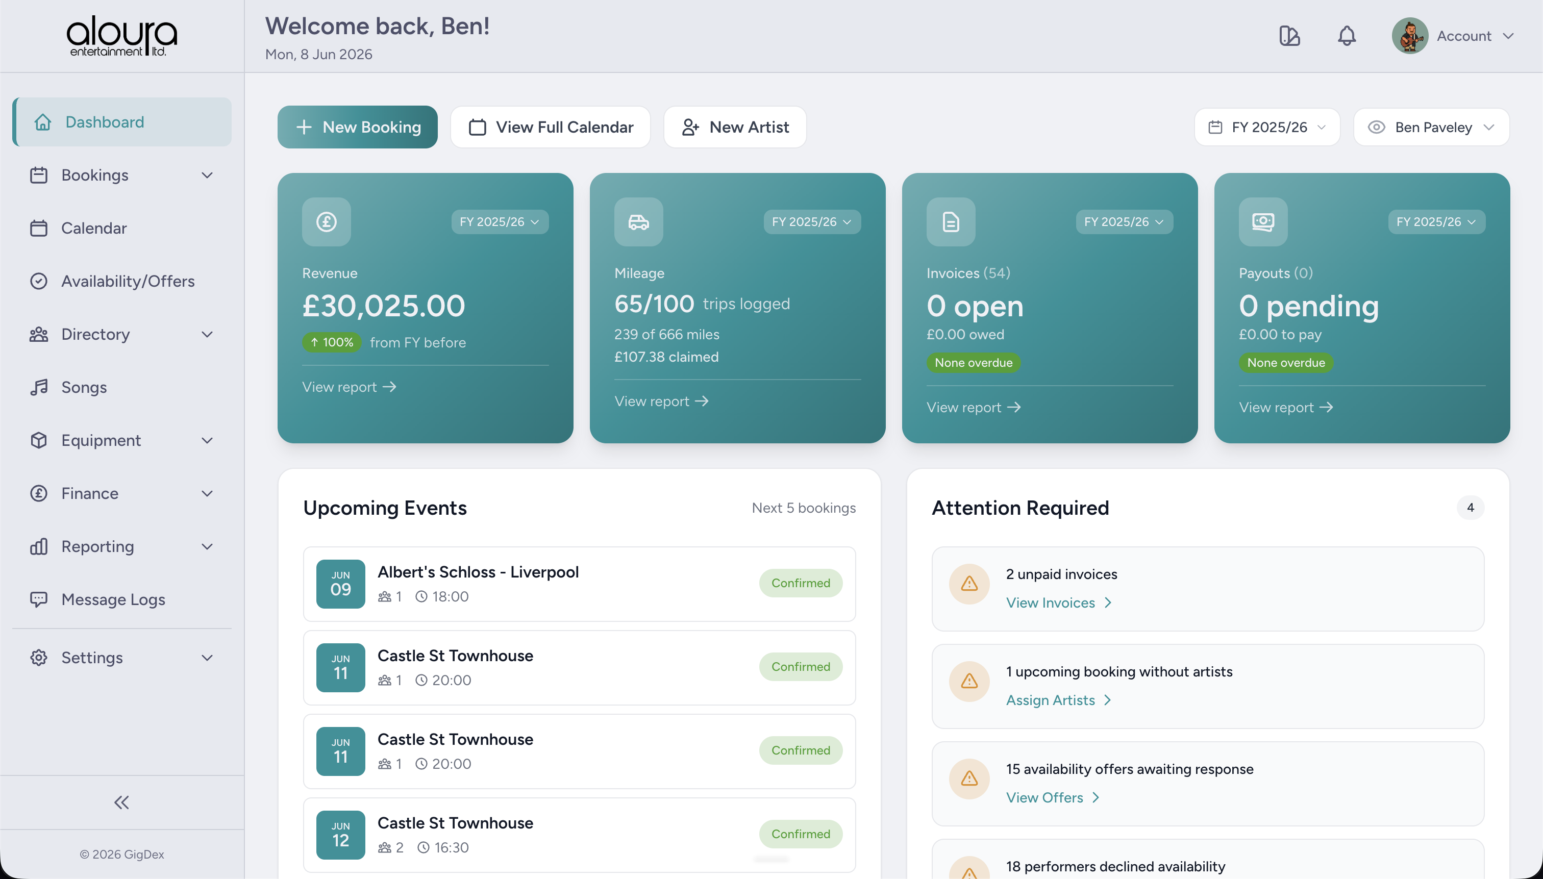Click None overdue badge on Payouts
This screenshot has height=879, width=1543.
click(1286, 363)
